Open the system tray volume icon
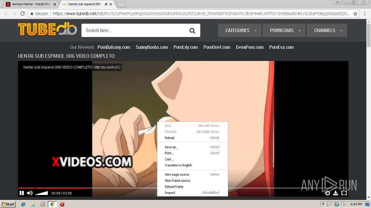Screen dimensions: 371x208 click(x=343, y=204)
